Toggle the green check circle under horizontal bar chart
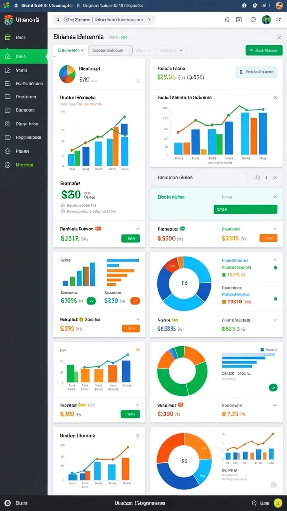Viewport: 287px width, 511px height. [x=273, y=387]
